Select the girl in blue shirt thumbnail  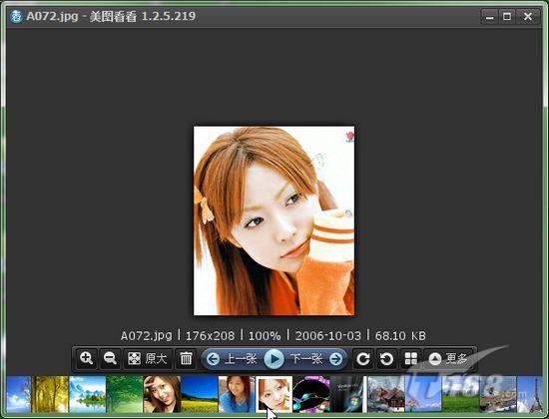tap(237, 394)
